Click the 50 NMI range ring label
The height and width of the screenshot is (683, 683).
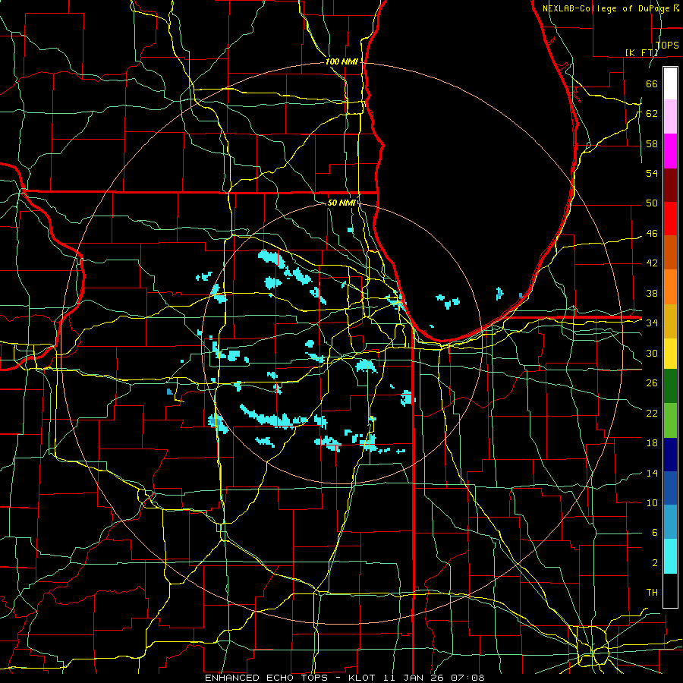(x=341, y=203)
